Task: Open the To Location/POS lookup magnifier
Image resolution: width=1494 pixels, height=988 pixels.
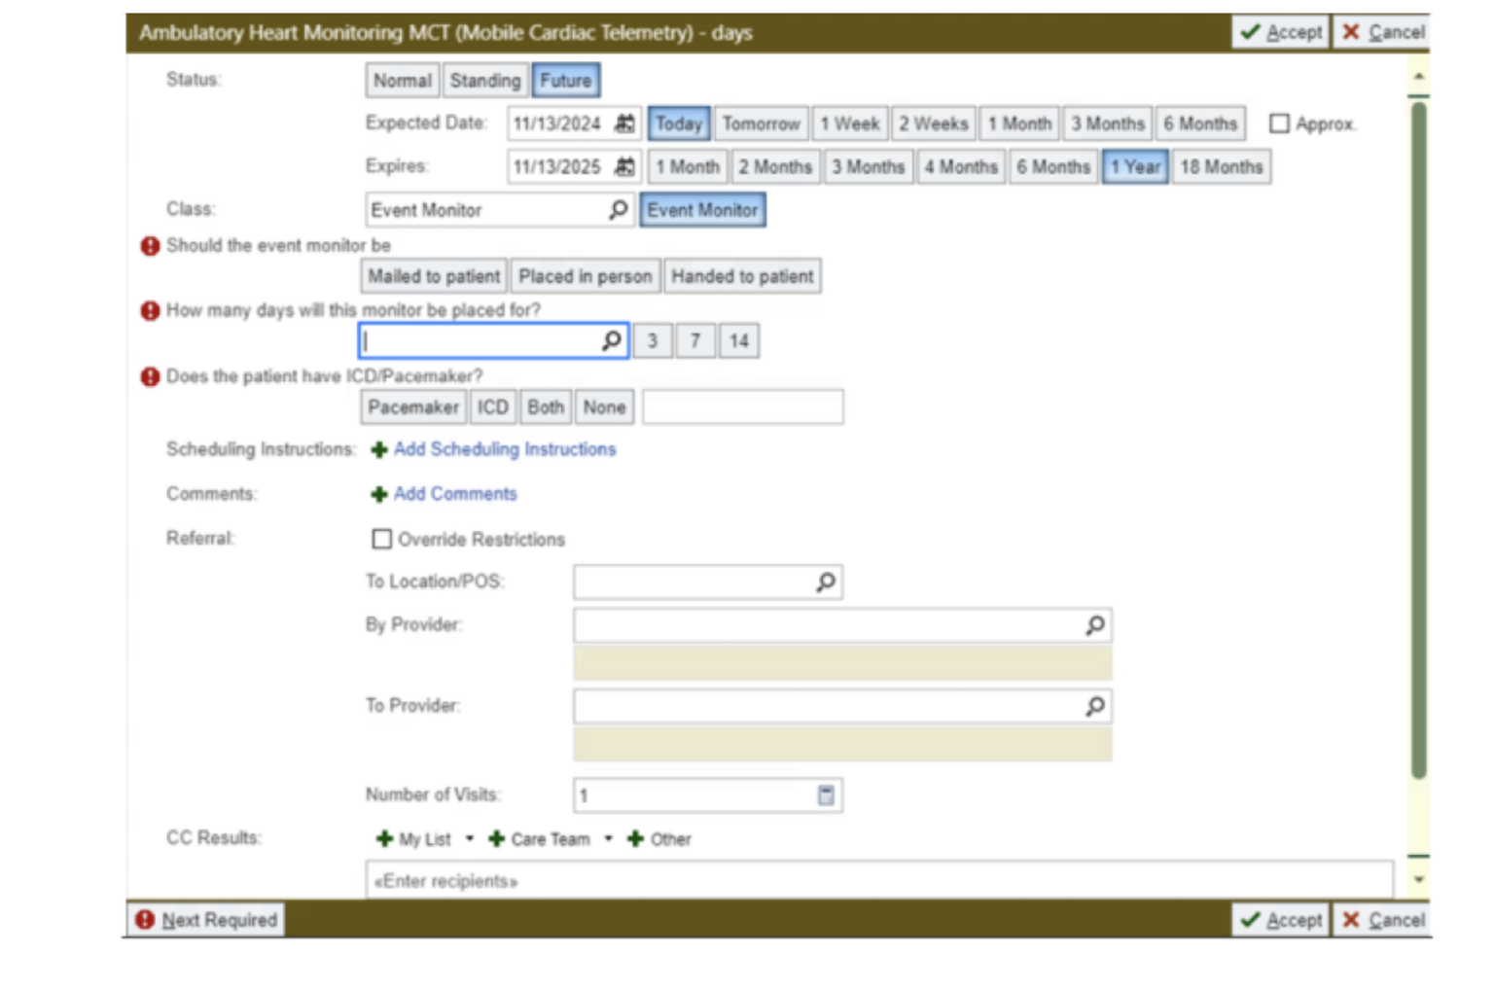Action: (x=825, y=582)
